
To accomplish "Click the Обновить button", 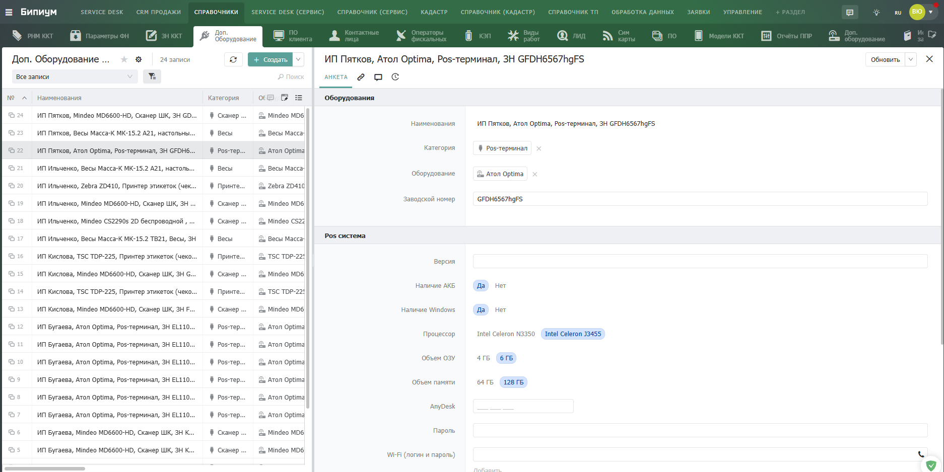I will (x=885, y=59).
